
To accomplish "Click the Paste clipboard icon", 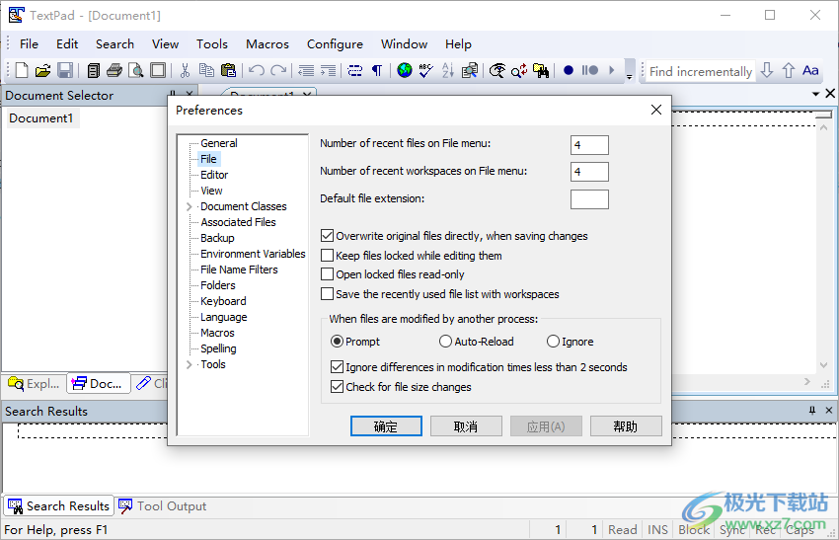I will [x=228, y=70].
